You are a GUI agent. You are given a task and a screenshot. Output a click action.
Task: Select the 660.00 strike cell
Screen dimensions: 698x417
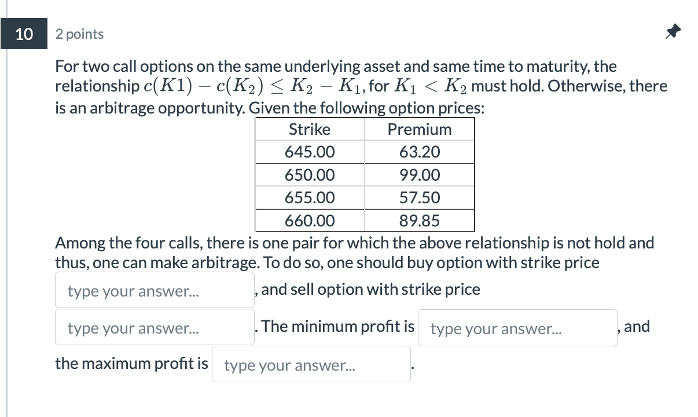tap(310, 220)
